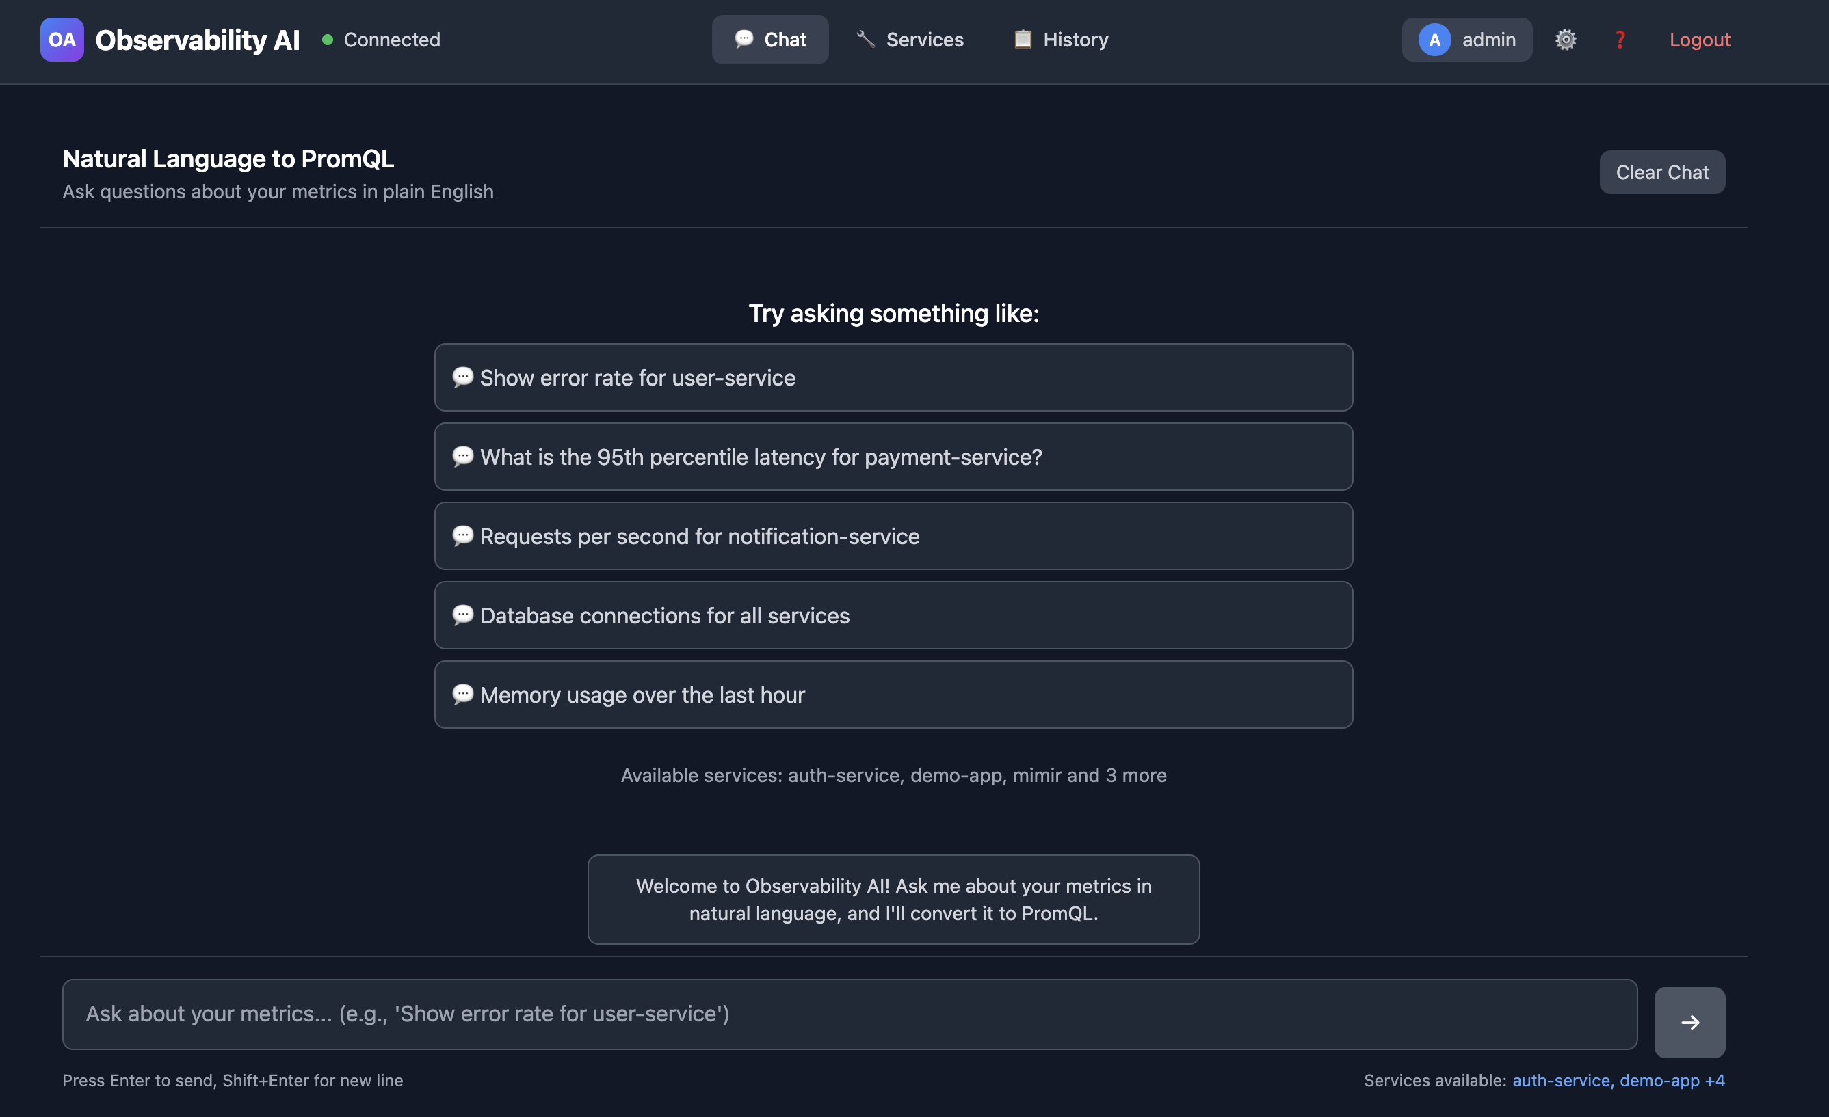
Task: Click the Observability AI logo icon
Action: (x=62, y=40)
